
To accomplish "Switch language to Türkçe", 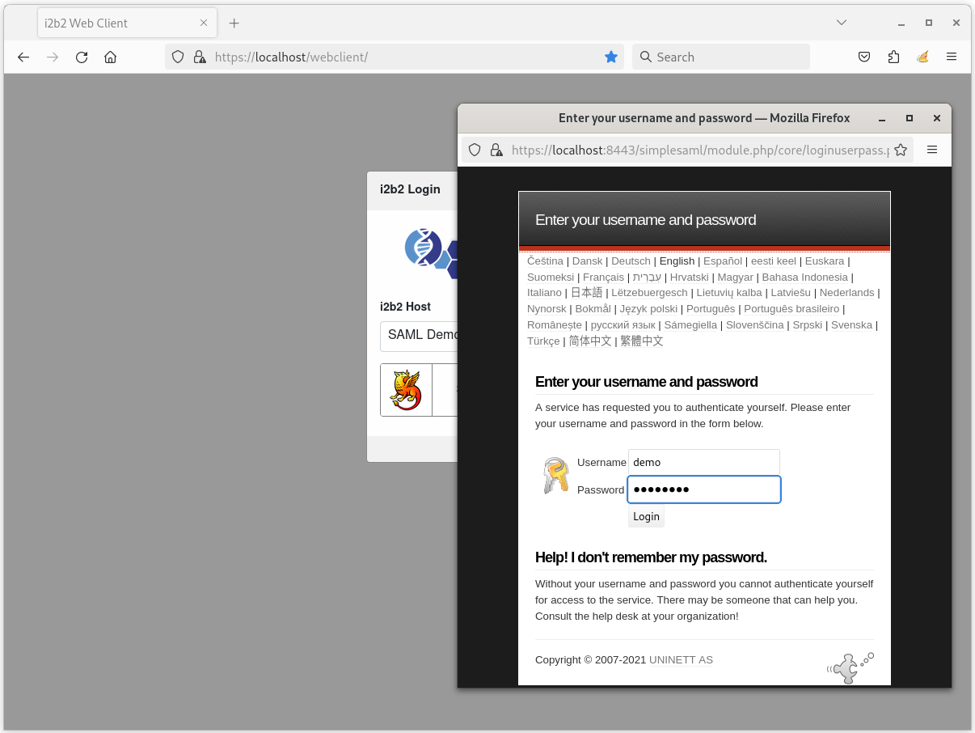I will pos(543,341).
